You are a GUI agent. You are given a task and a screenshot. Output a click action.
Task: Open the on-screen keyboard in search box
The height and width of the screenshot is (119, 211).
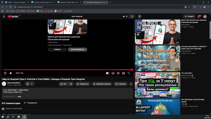124,17
